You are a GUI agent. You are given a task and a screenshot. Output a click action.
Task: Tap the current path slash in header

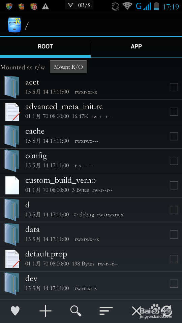pos(27,26)
